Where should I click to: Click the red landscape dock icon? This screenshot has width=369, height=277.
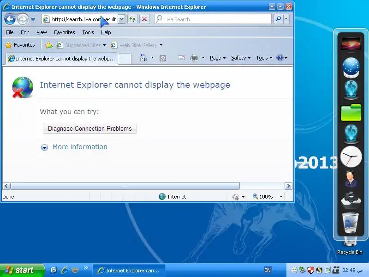[351, 43]
